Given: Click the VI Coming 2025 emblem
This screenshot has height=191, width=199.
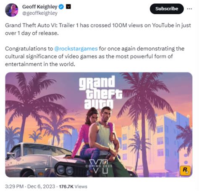Looking at the screenshot, I should [x=99, y=166].
